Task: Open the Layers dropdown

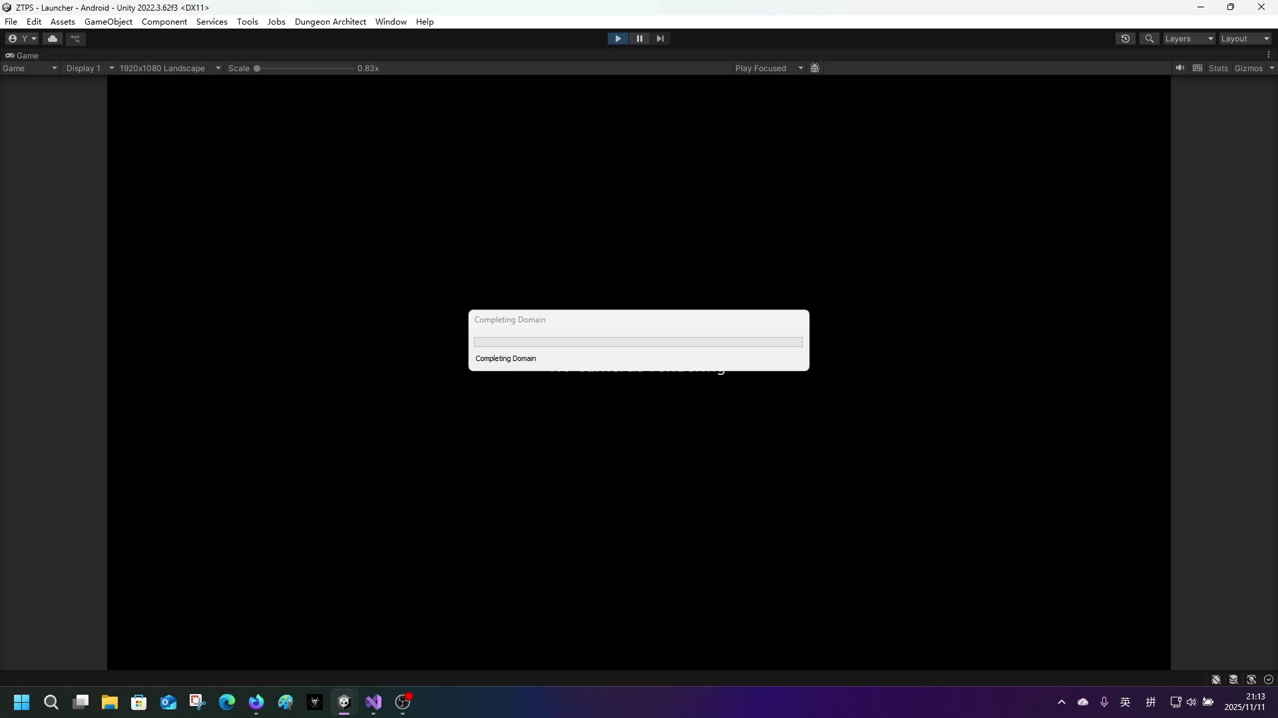Action: click(1188, 39)
